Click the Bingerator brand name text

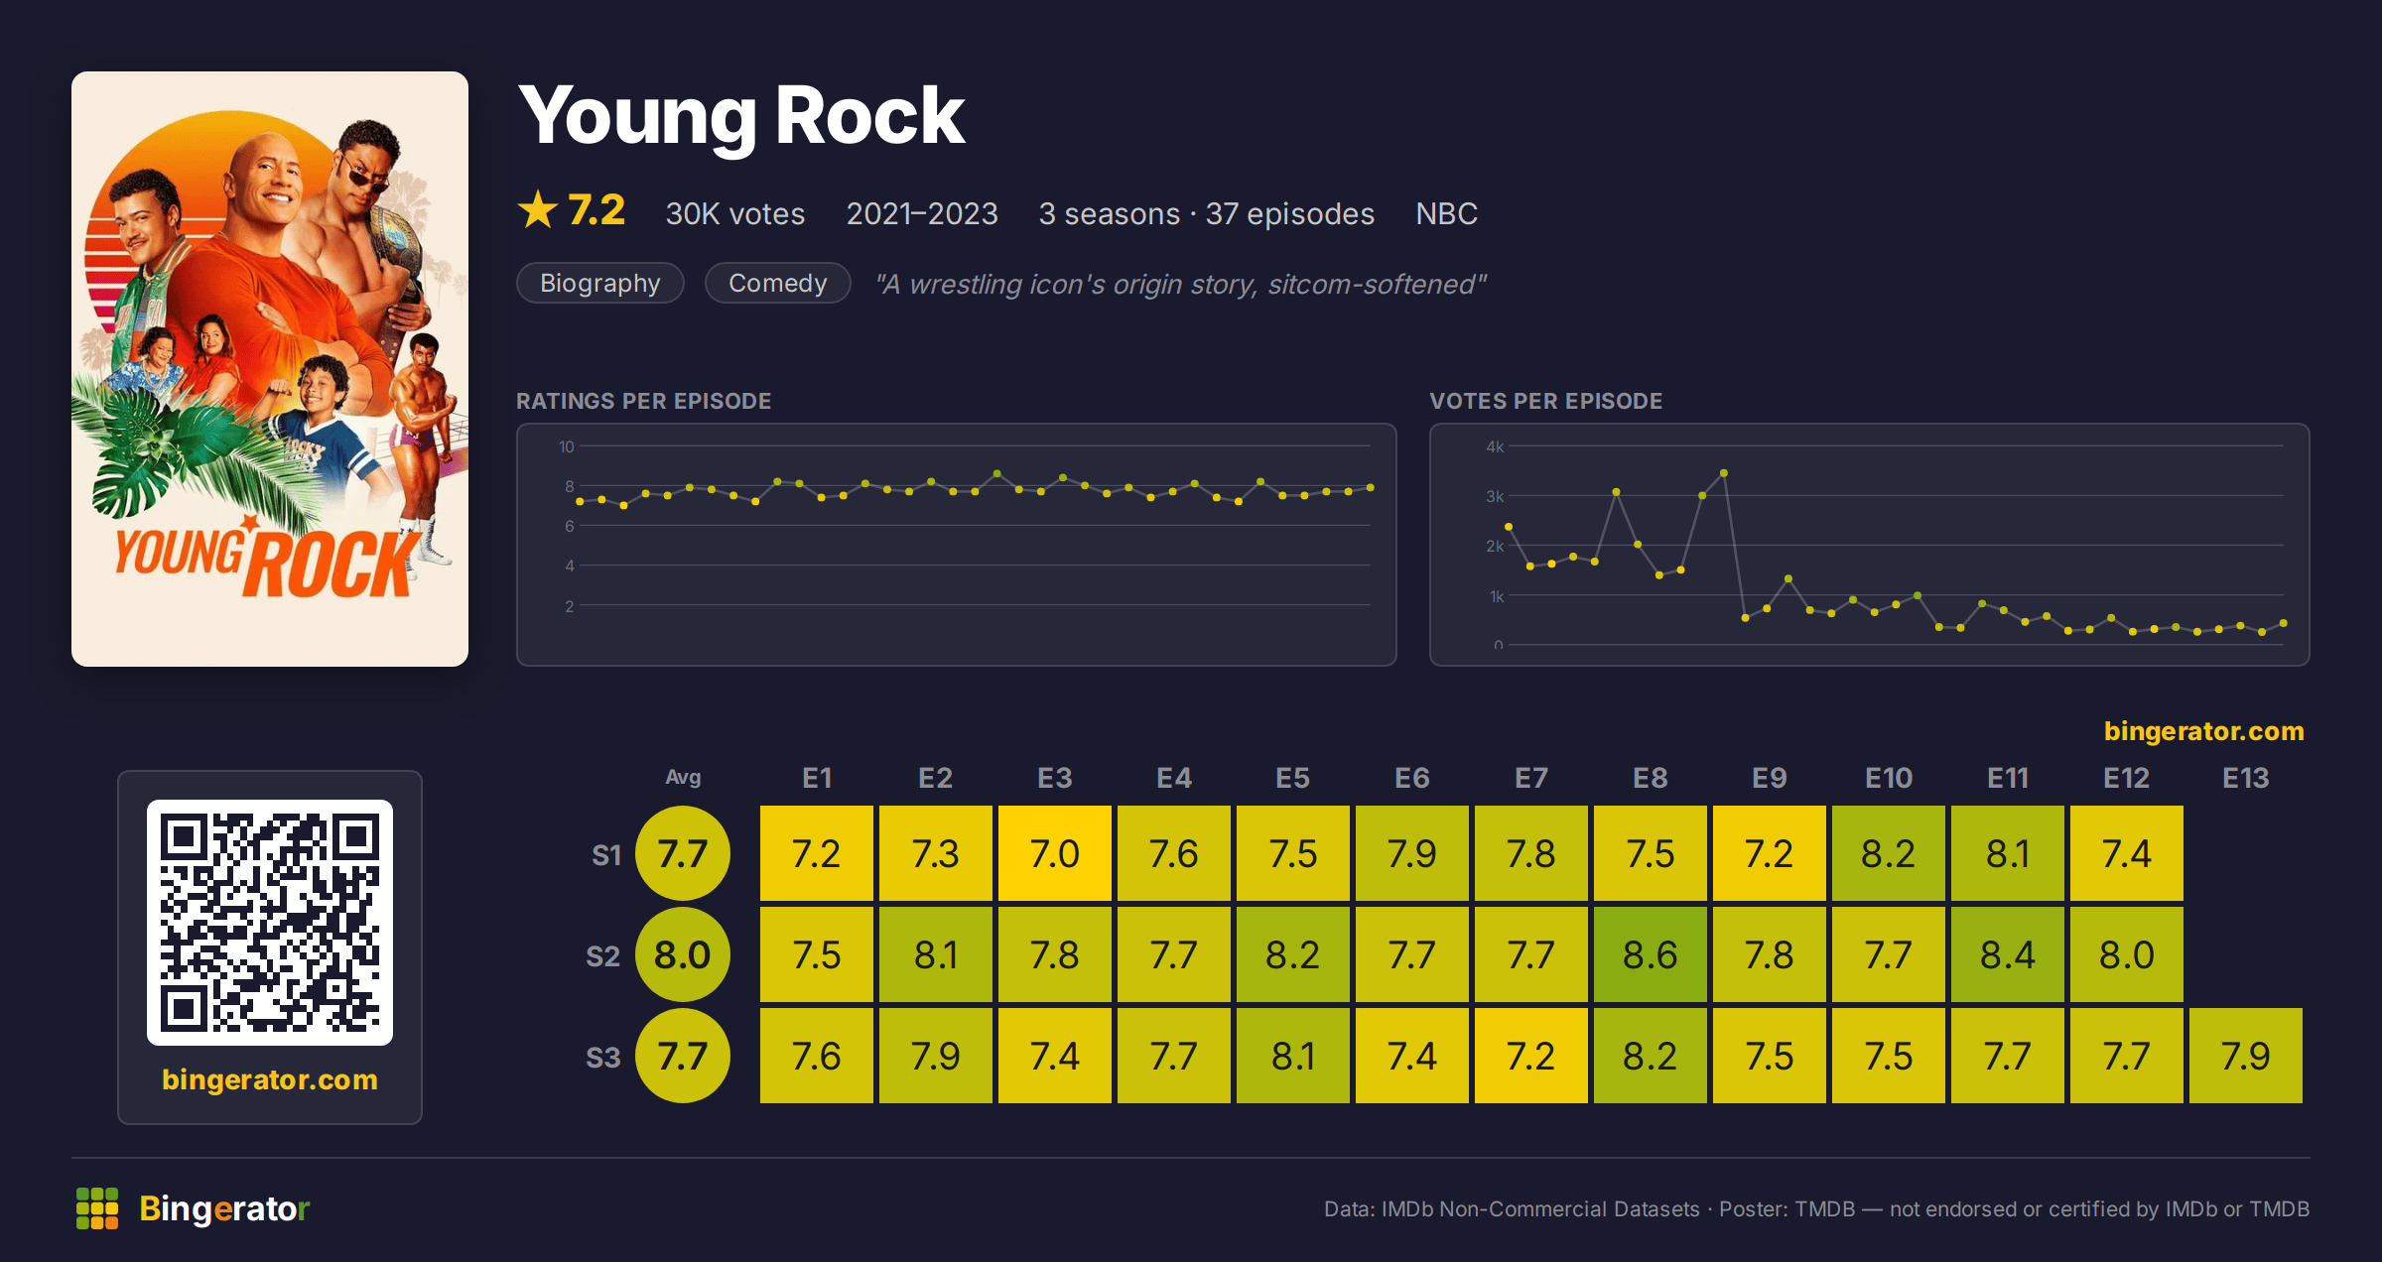click(x=224, y=1208)
